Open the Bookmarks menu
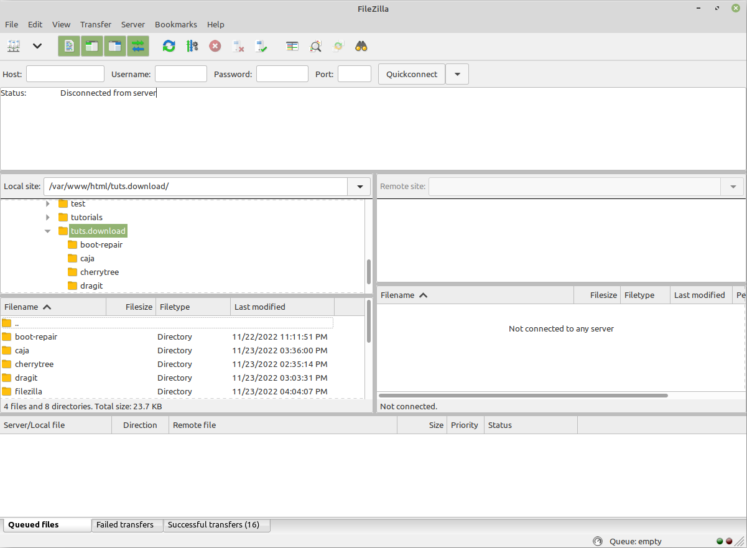Screen dimensions: 747x548 175,24
